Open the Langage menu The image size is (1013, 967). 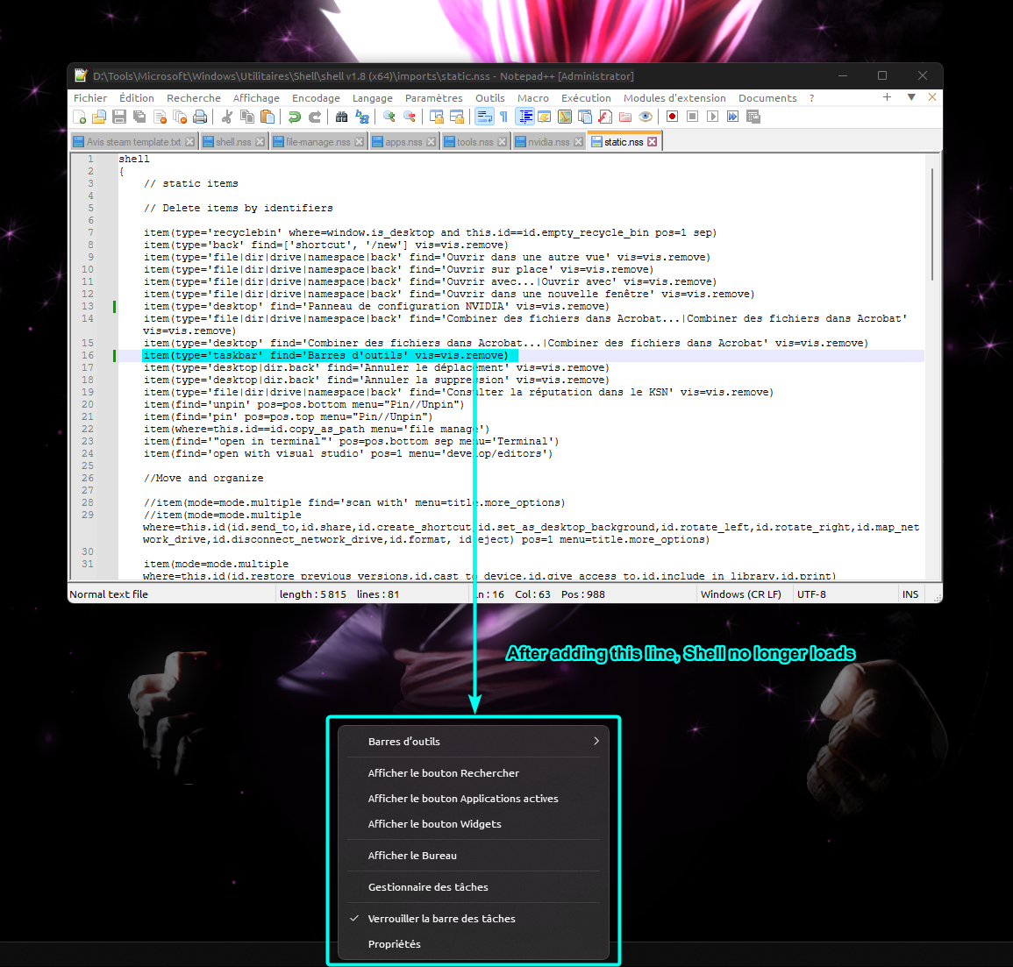[x=372, y=98]
